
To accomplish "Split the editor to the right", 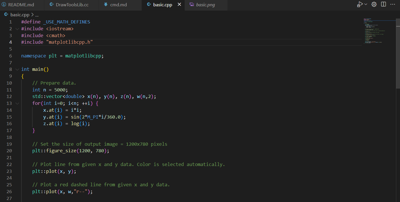I will [x=383, y=4].
